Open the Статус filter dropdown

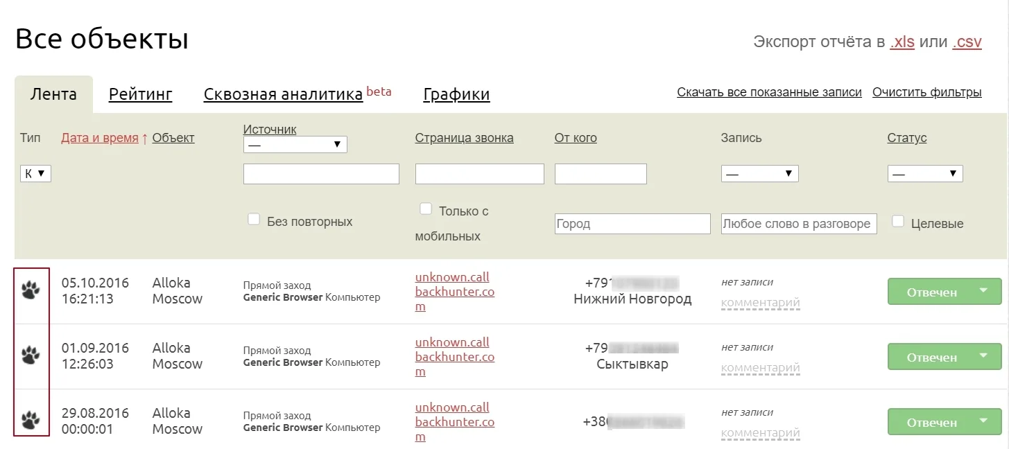coord(925,173)
